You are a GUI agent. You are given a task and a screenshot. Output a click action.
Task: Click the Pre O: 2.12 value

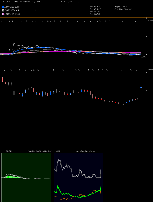tap(95, 7)
